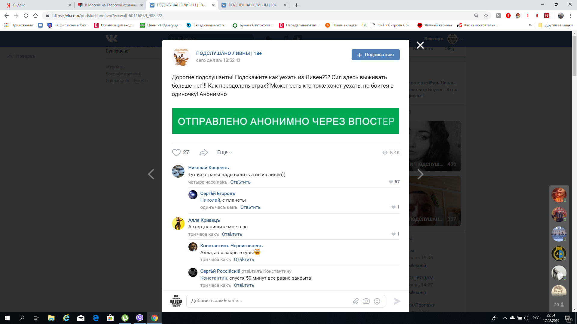Open the Microsoft Store taskbar icon
Image resolution: width=577 pixels, height=324 pixels.
(x=110, y=318)
